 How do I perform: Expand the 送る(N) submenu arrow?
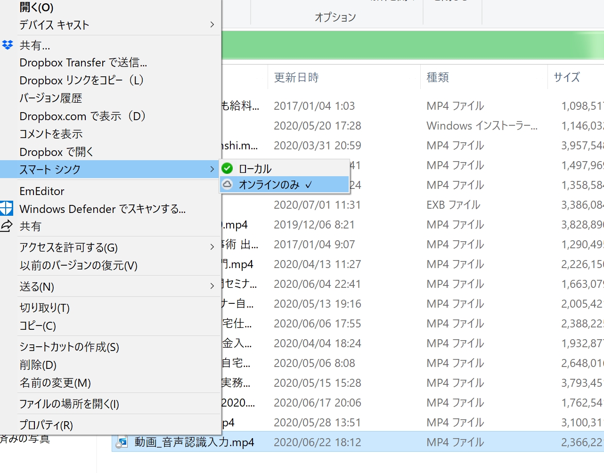(212, 286)
